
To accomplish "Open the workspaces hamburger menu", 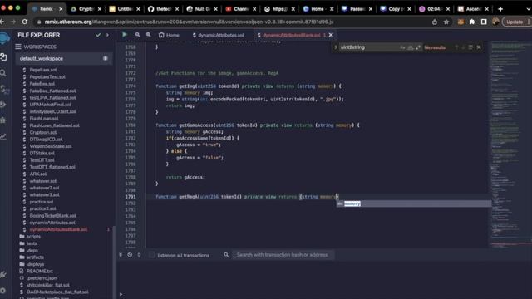I will coord(18,47).
